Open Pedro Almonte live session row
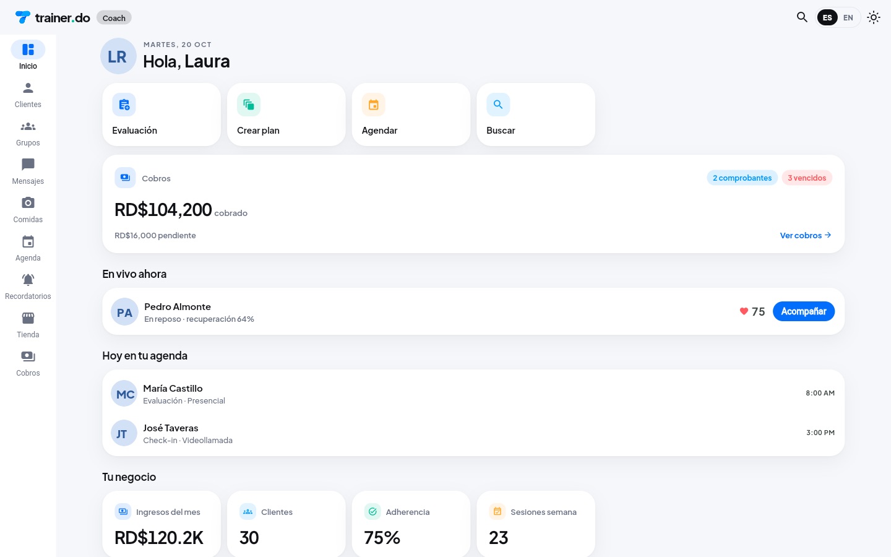Viewport: 891px width, 557px height. [x=473, y=311]
